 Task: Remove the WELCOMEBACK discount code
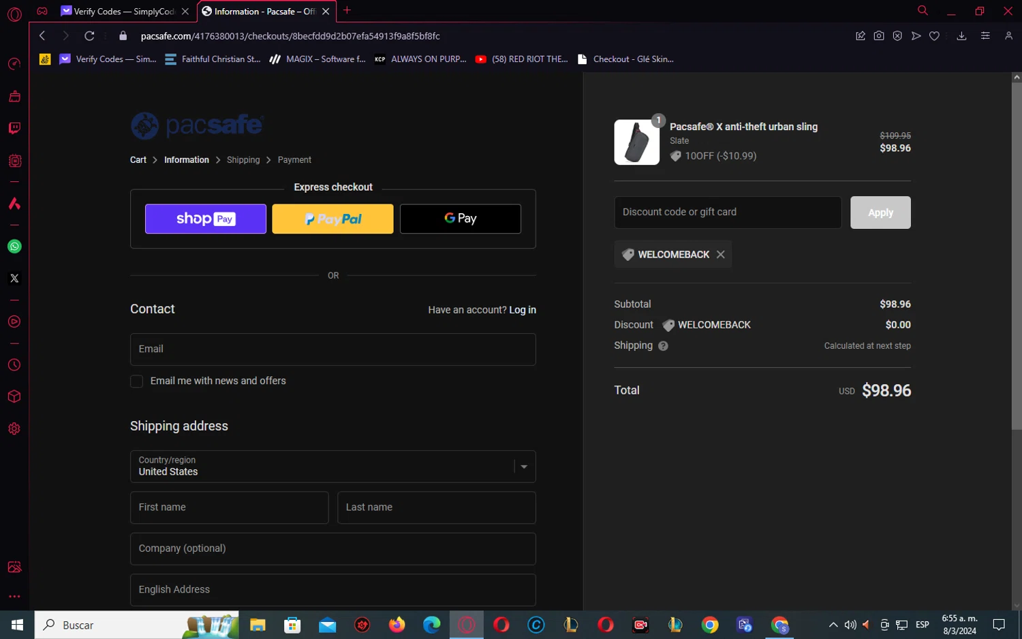tap(721, 254)
